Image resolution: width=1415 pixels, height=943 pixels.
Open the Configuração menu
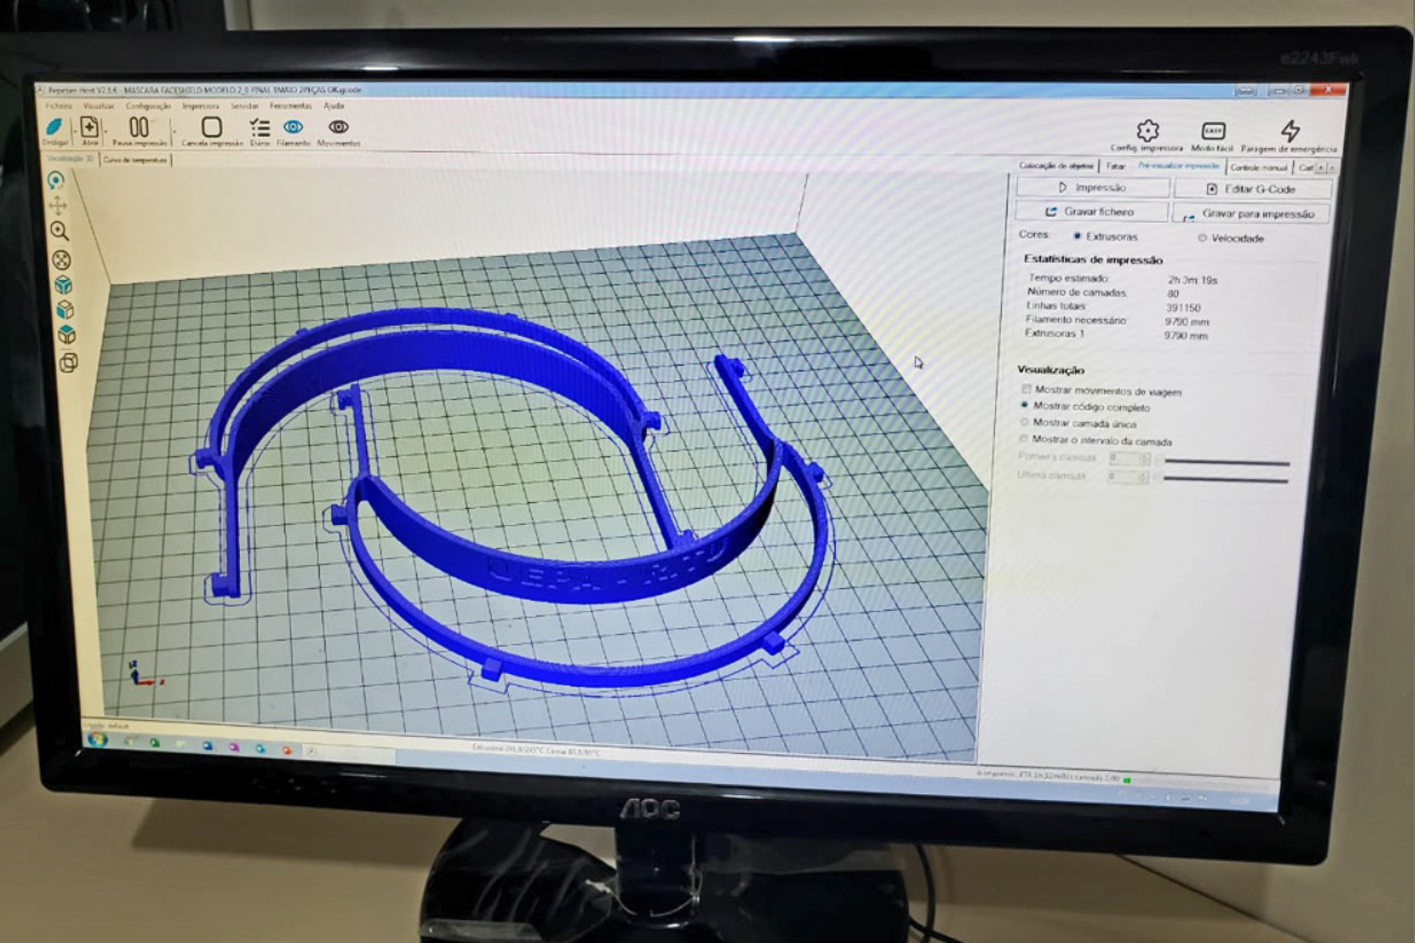148,106
